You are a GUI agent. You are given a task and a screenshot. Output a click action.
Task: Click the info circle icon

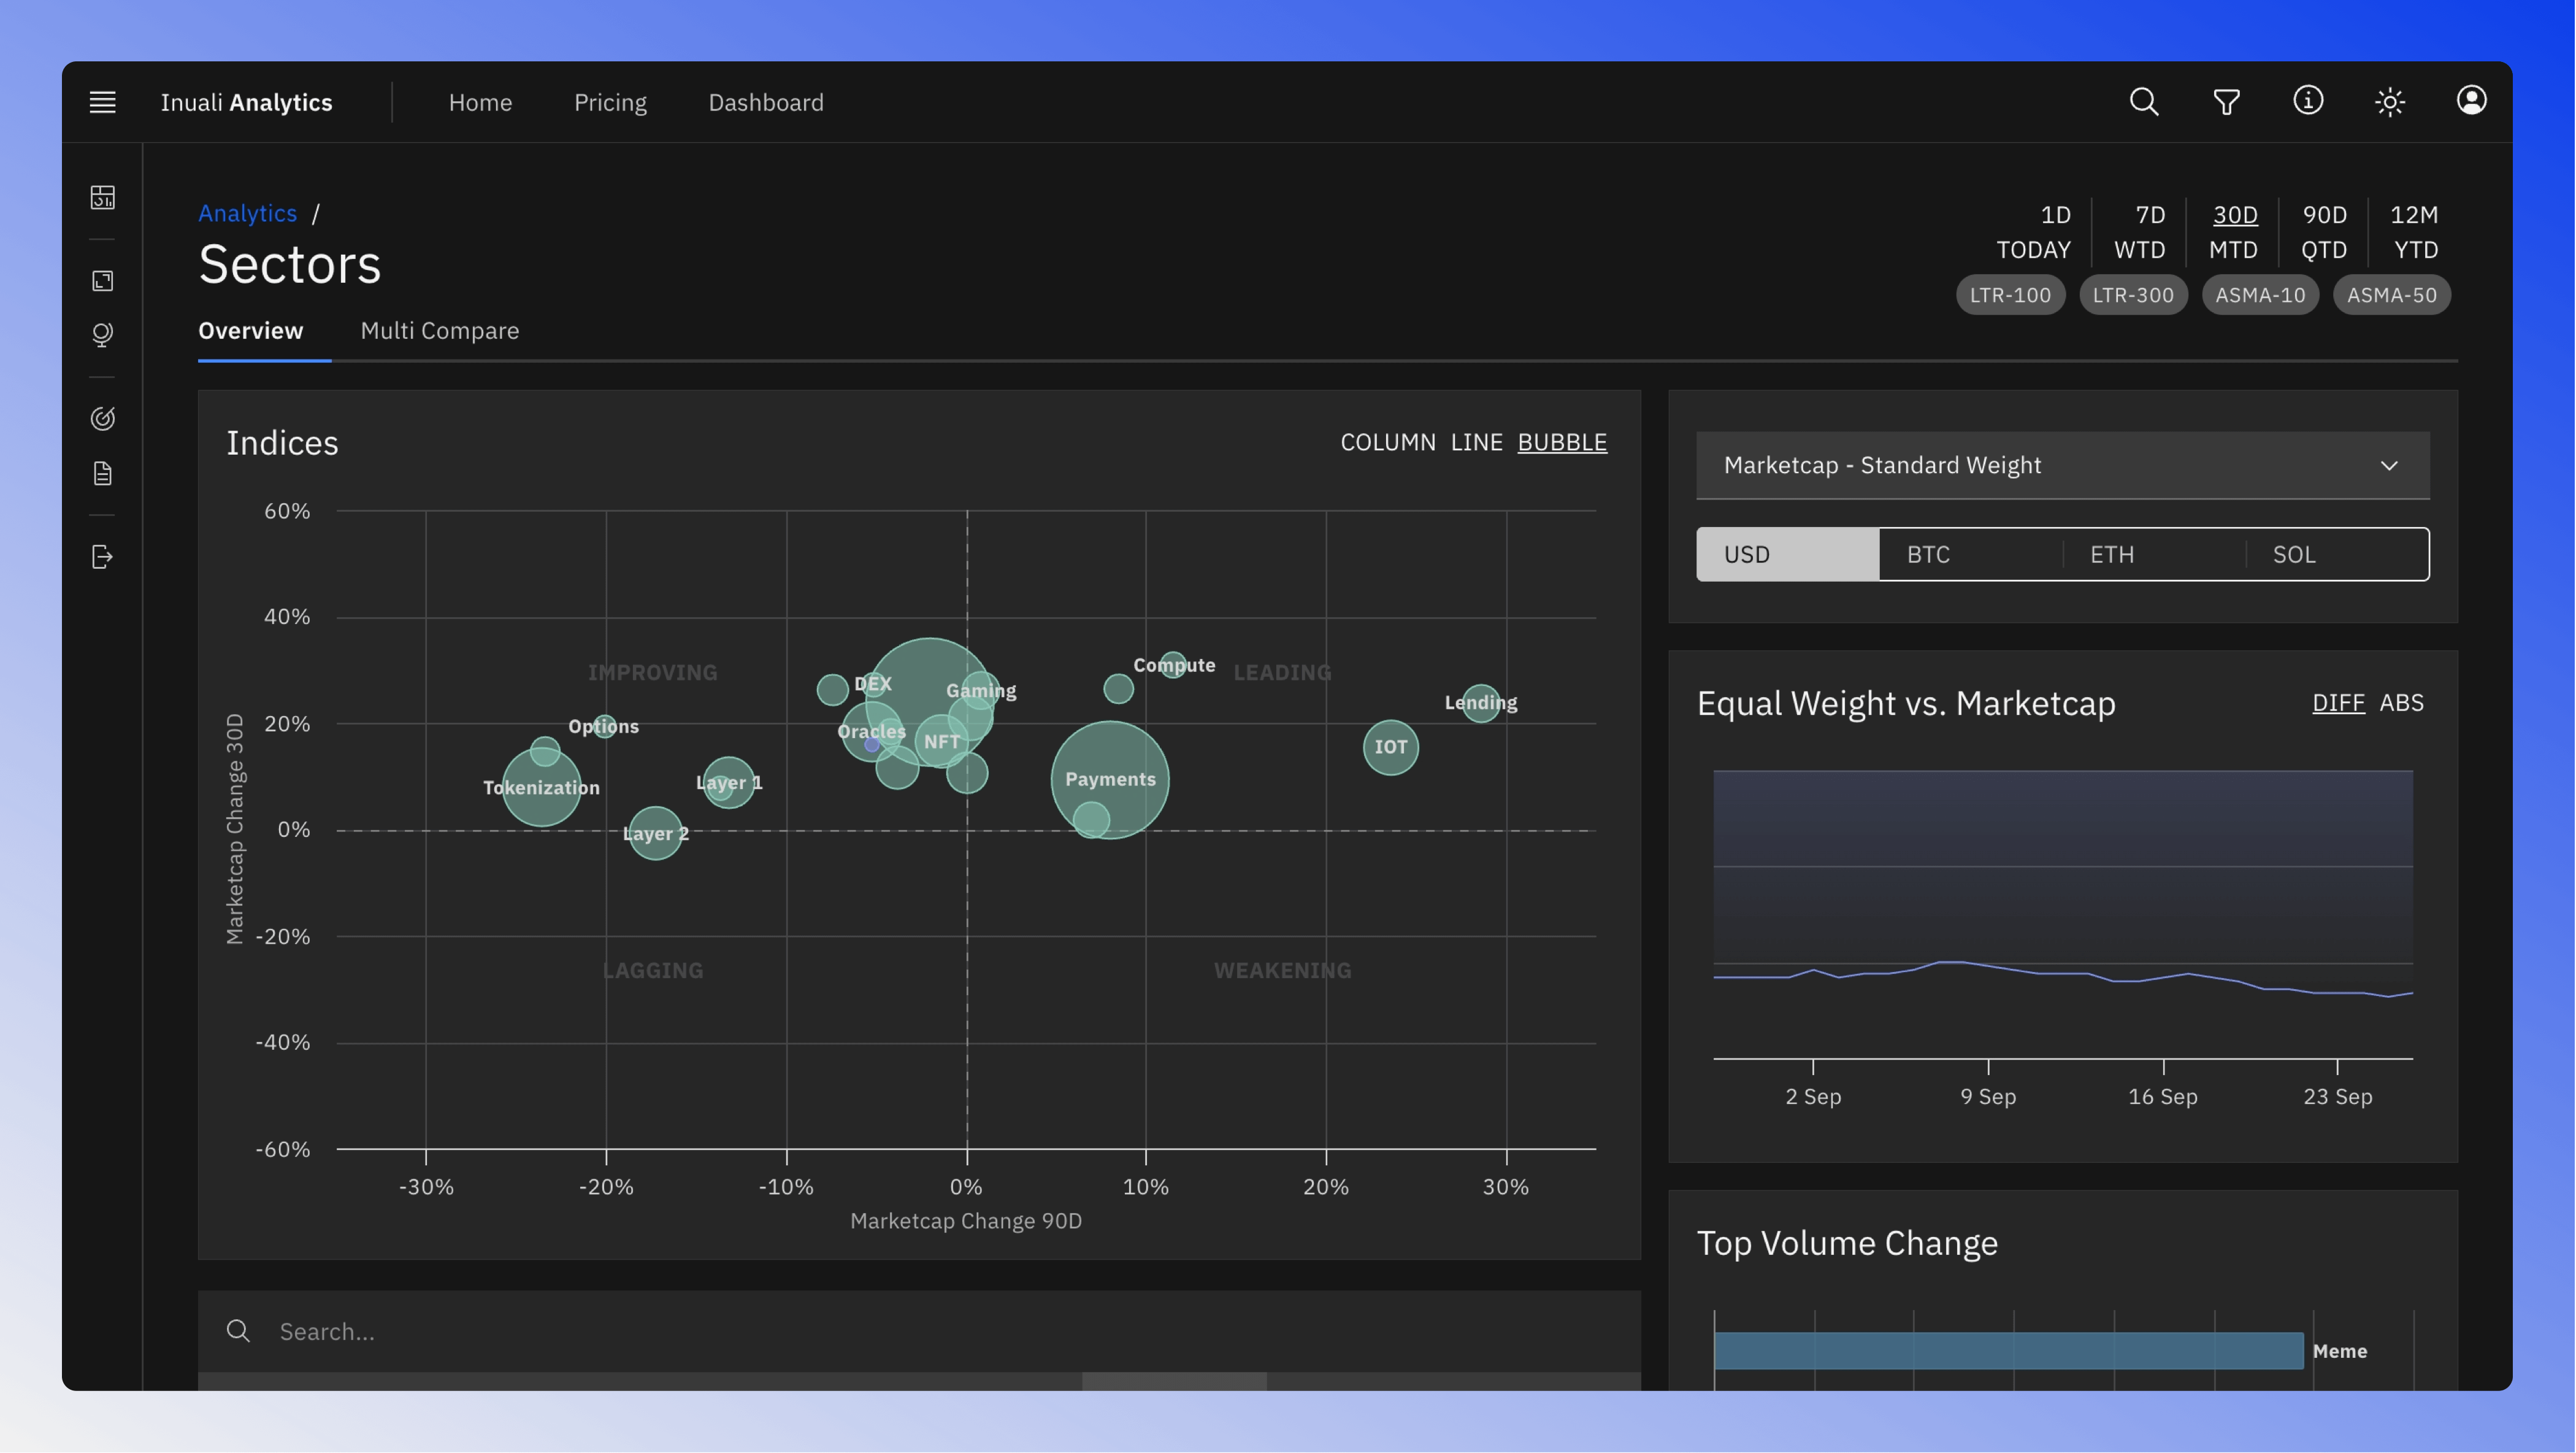[x=2308, y=100]
